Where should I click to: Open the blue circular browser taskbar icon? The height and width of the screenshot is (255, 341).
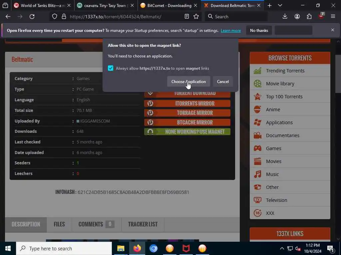[153, 248]
